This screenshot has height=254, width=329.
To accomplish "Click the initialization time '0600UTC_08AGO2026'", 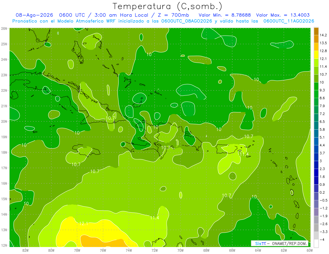I will [x=187, y=21].
